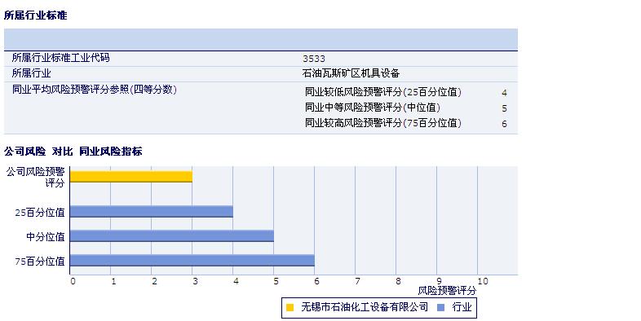Click the 所属行业标准 section heading
The height and width of the screenshot is (321, 641).
click(36, 15)
